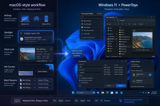Expand Open Settings entry chevron in Command Palette
The width and height of the screenshot is (160, 106).
coord(102,21)
